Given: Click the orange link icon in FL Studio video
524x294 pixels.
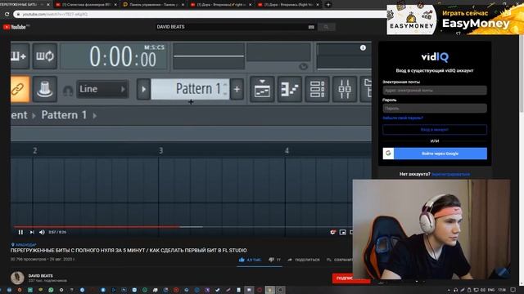Looking at the screenshot, I should (20, 89).
